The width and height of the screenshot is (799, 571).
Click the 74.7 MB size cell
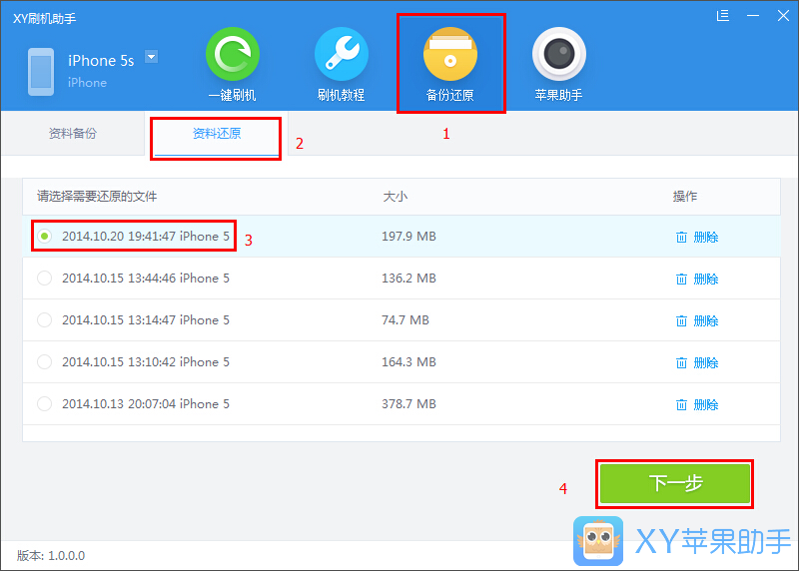pyautogui.click(x=405, y=319)
